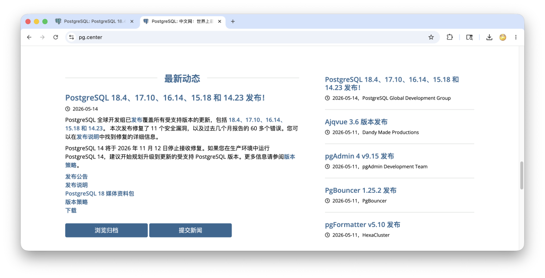Close the PostgreSQL 18.4 tab
Viewport: 545px width, 278px height.
(x=132, y=22)
